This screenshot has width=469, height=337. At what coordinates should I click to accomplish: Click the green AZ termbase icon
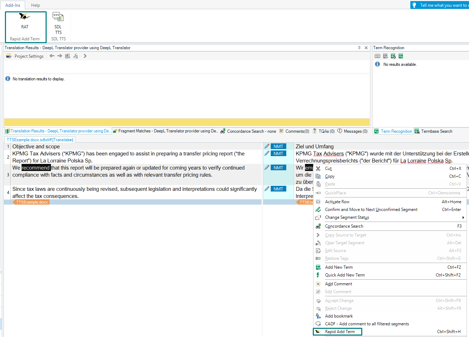click(x=401, y=56)
